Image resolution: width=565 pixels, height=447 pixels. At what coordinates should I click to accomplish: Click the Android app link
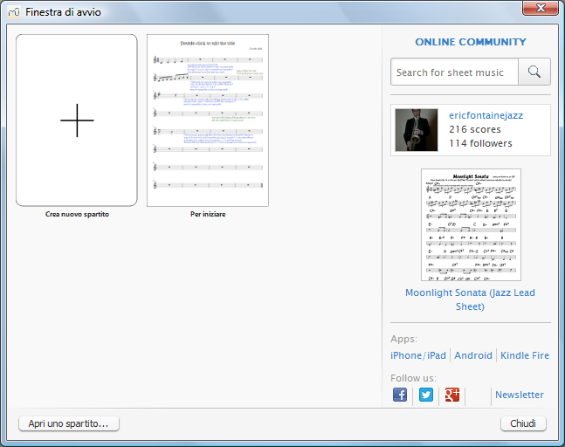[473, 356]
